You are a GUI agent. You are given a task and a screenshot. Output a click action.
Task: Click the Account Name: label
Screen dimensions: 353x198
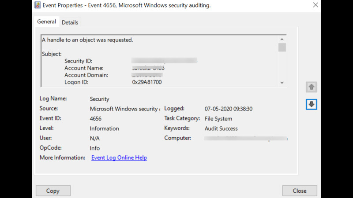point(84,68)
